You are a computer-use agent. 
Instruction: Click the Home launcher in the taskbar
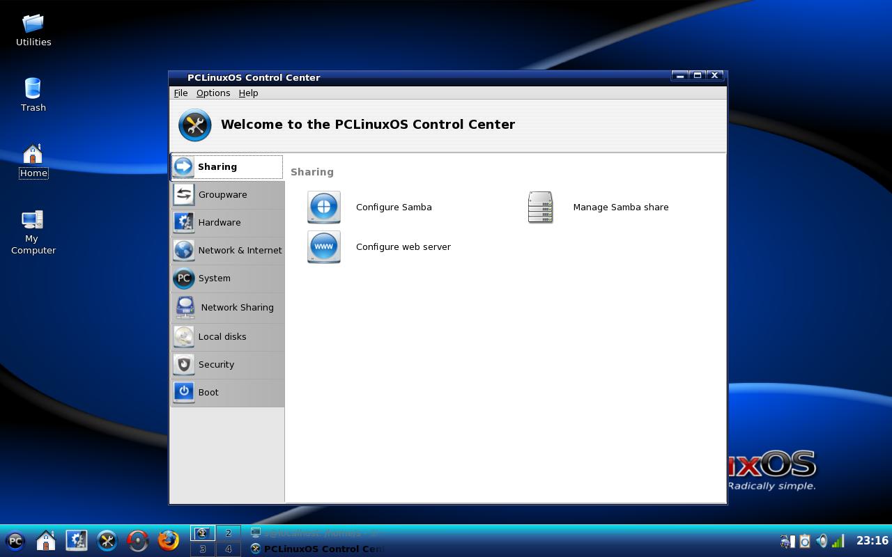click(46, 541)
